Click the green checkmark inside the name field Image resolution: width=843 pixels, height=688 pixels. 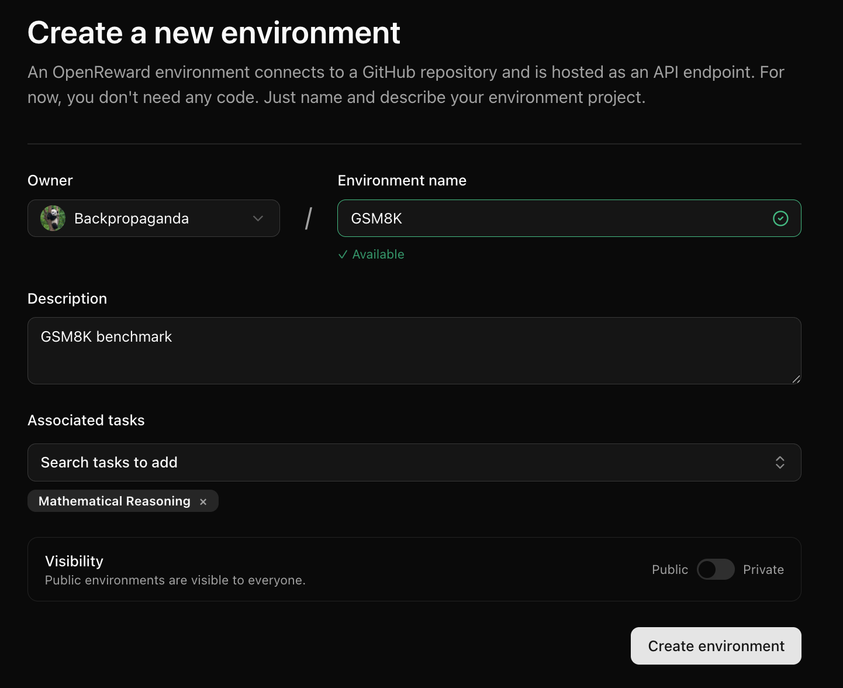780,218
